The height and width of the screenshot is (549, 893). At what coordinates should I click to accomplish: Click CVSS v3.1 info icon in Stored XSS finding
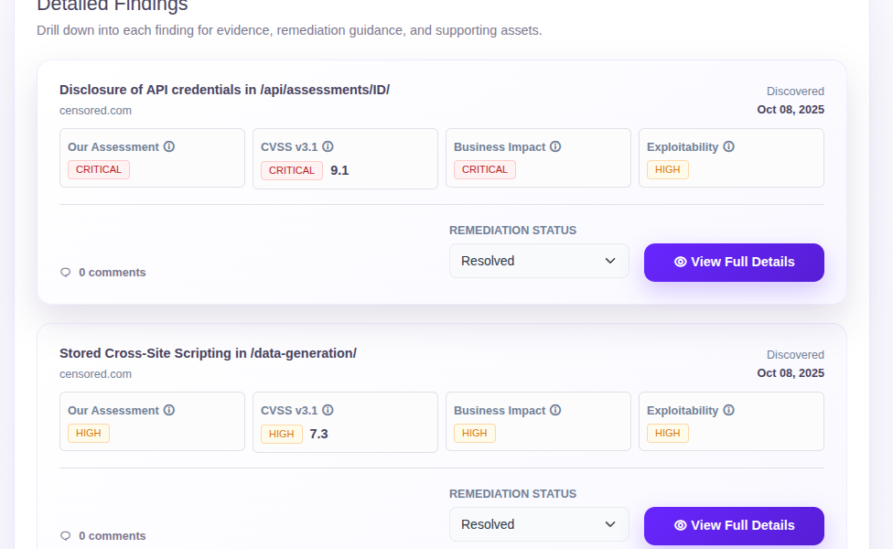coord(328,410)
